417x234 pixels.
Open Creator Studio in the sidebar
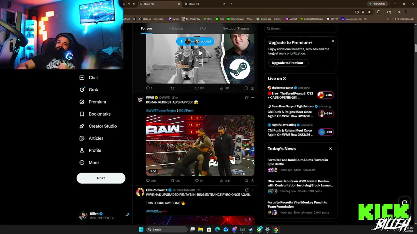(x=98, y=126)
